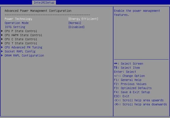Select the Power Technology setting label
Image resolution: width=170 pixels, height=118 pixels.
(18, 19)
